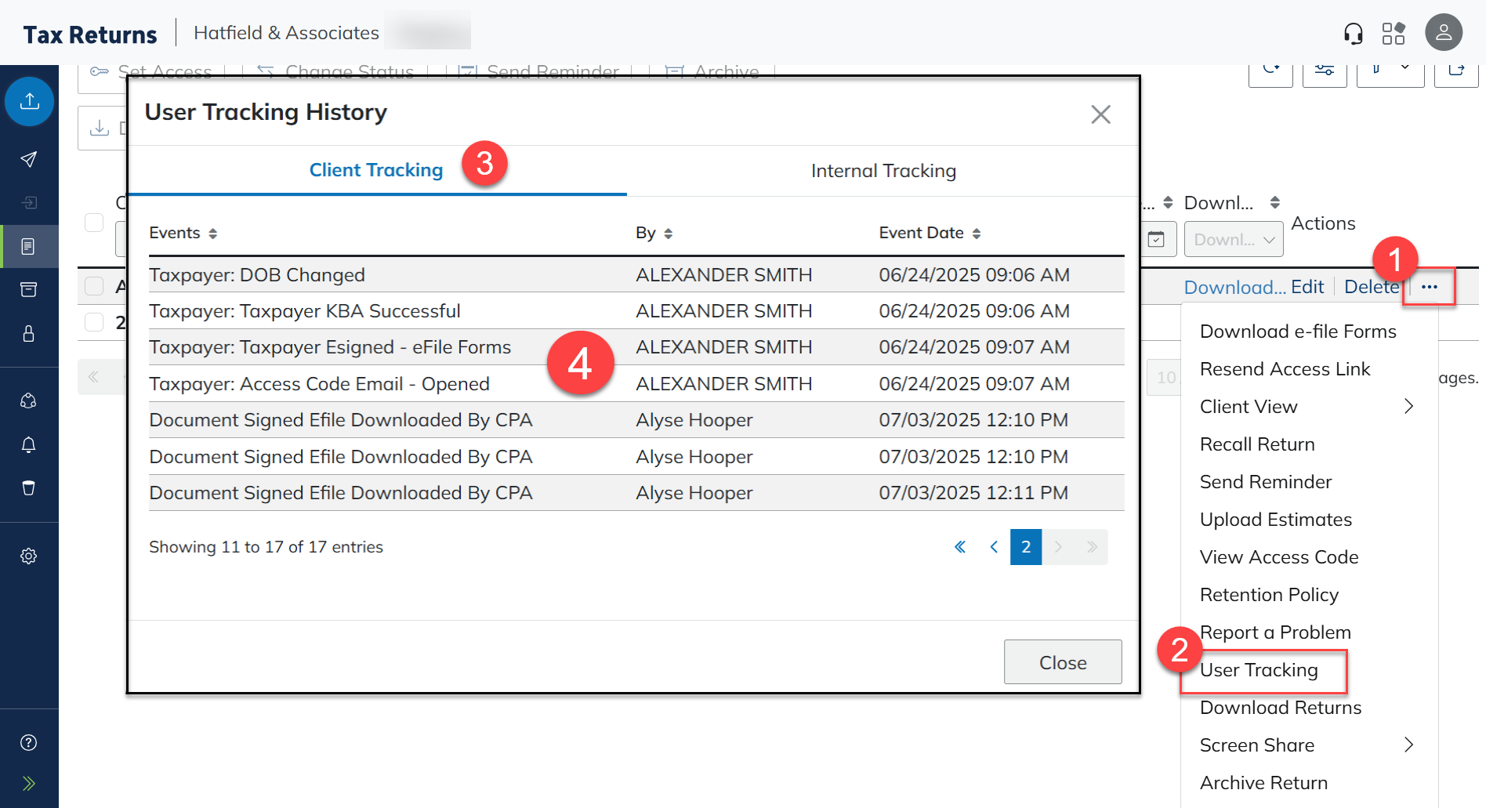Click the headset support icon
Image resolution: width=1486 pixels, height=808 pixels.
click(1353, 34)
